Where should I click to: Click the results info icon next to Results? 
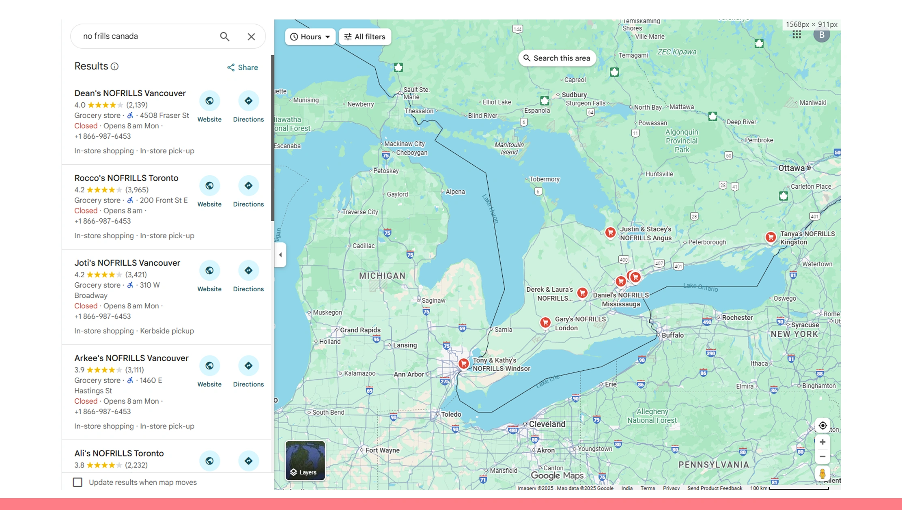point(115,67)
